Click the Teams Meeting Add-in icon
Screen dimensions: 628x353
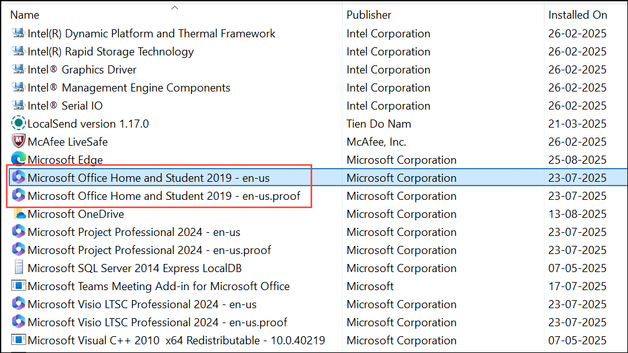tap(19, 286)
